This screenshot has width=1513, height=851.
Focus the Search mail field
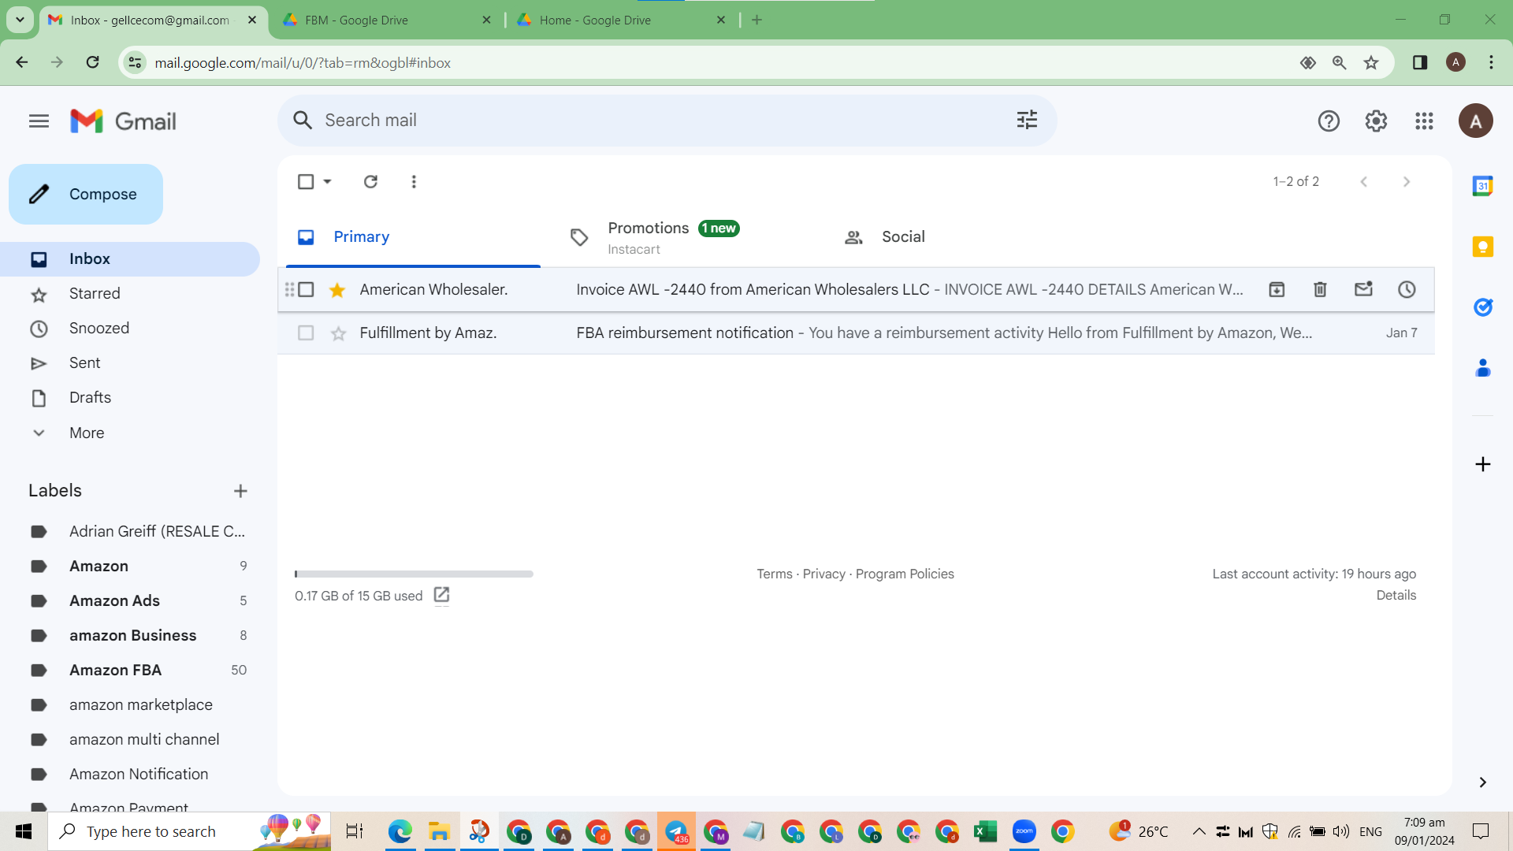tap(667, 120)
